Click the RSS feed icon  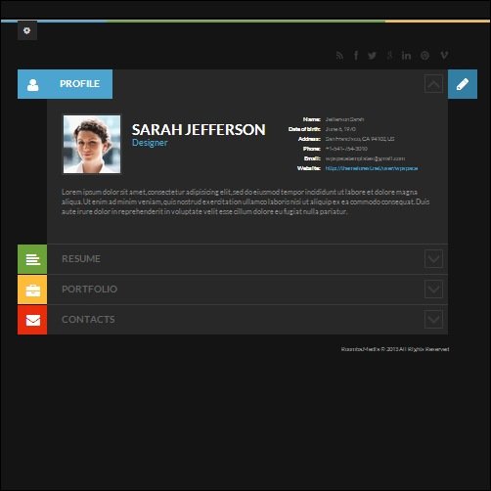pyautogui.click(x=339, y=56)
